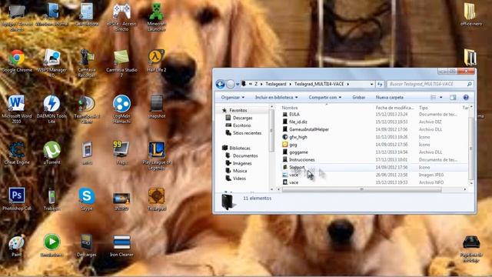Viewport: 492px width, 277px height.
Task: Open the Organizar dropdown menu
Action: (x=232, y=98)
